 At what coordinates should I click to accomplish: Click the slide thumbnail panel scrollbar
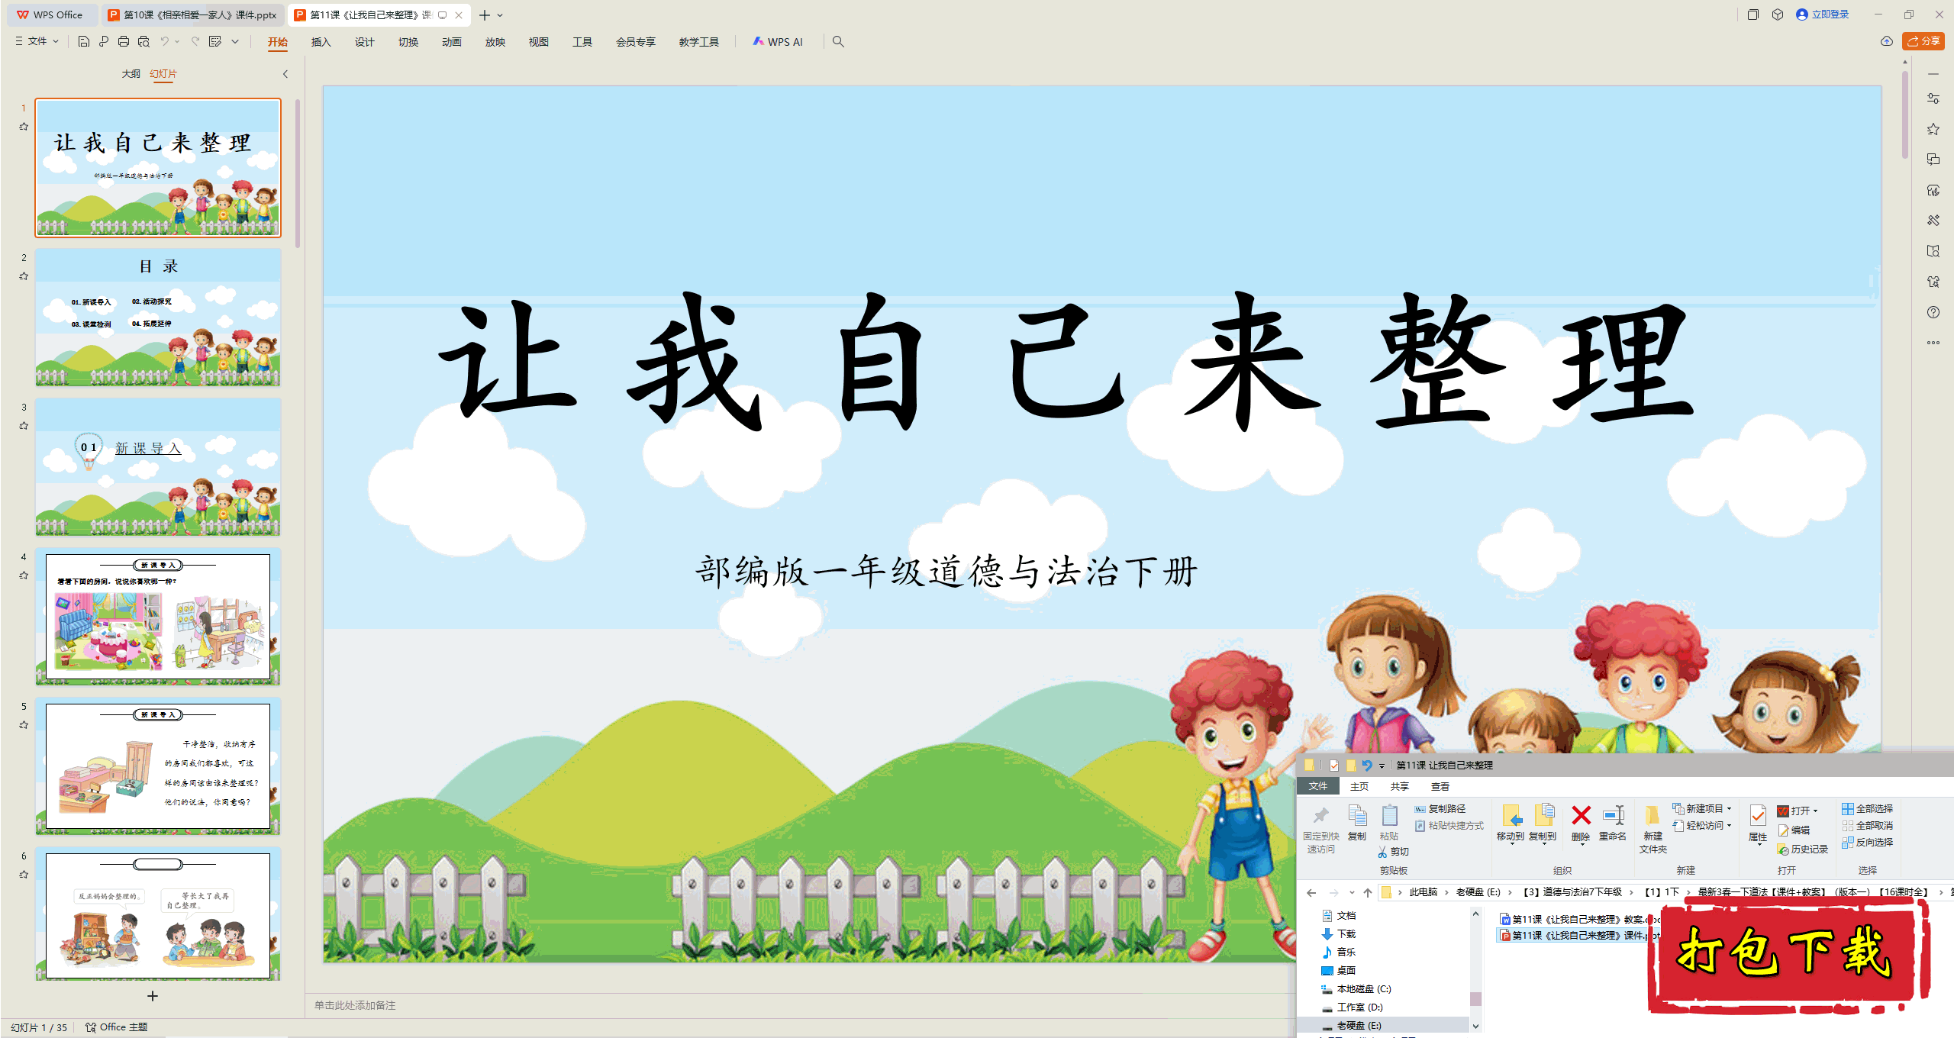[x=298, y=174]
